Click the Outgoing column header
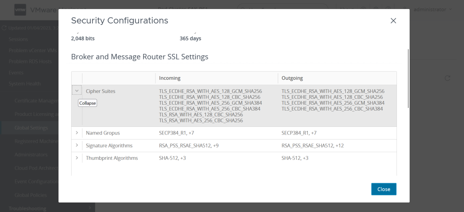 coord(292,78)
